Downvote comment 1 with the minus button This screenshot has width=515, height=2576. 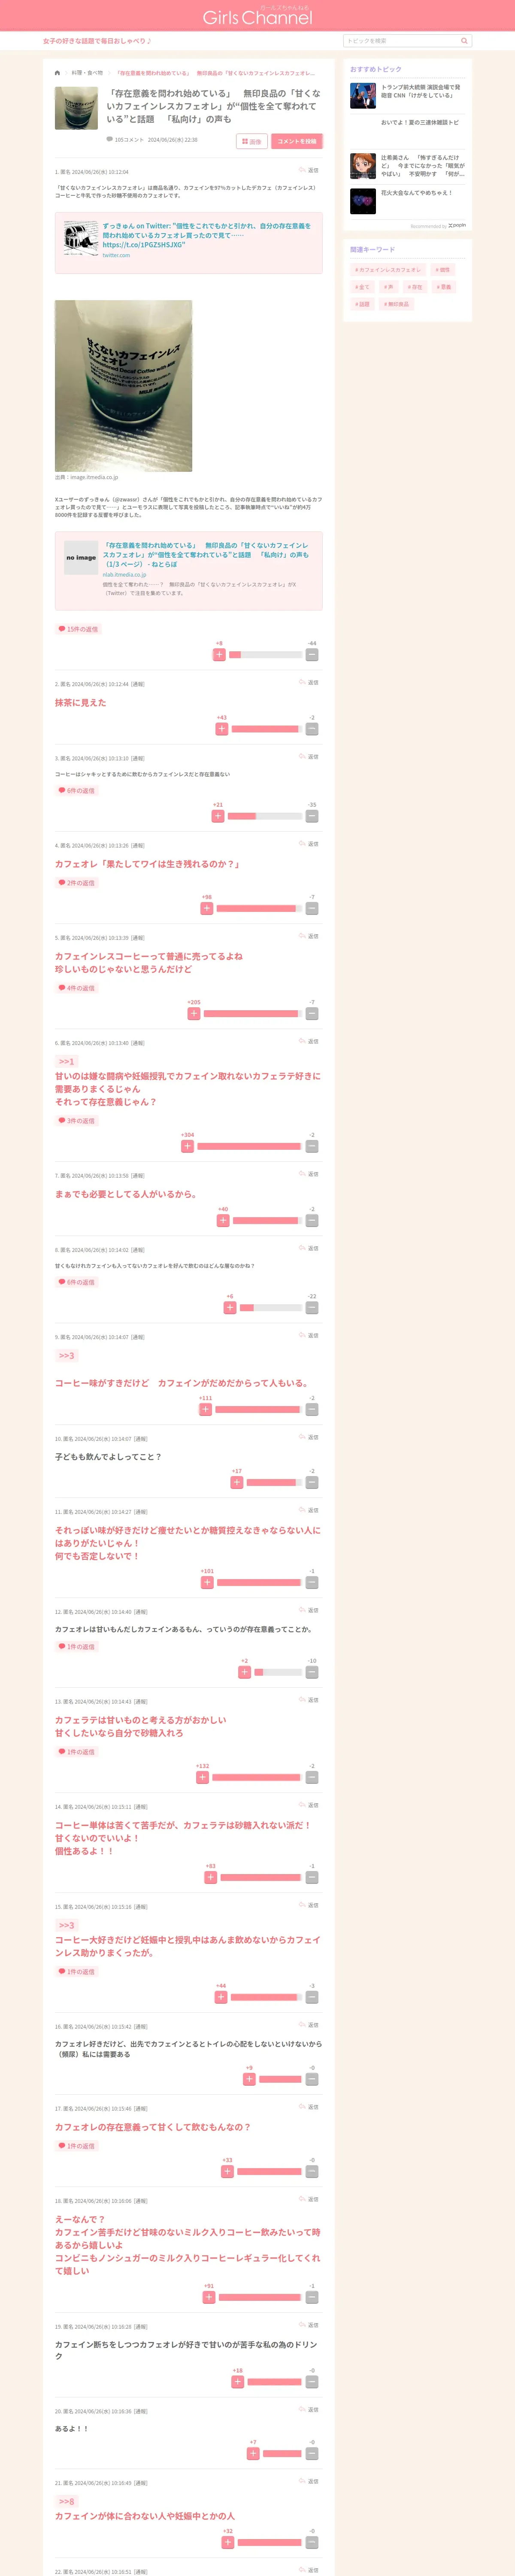point(312,655)
